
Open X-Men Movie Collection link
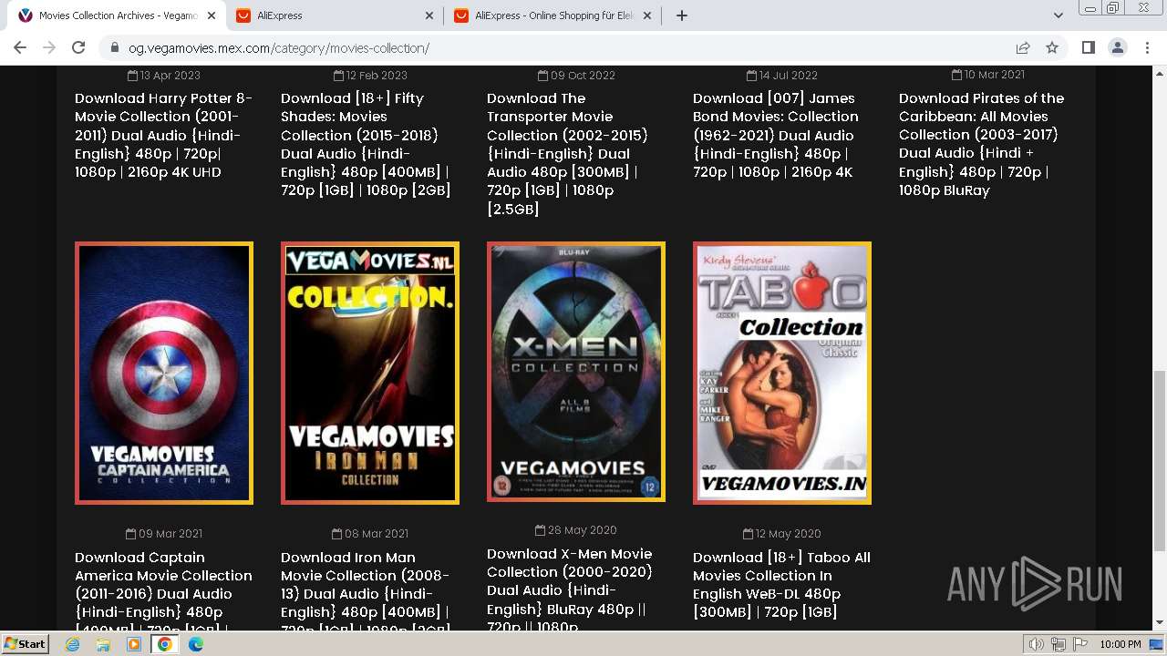coord(570,588)
